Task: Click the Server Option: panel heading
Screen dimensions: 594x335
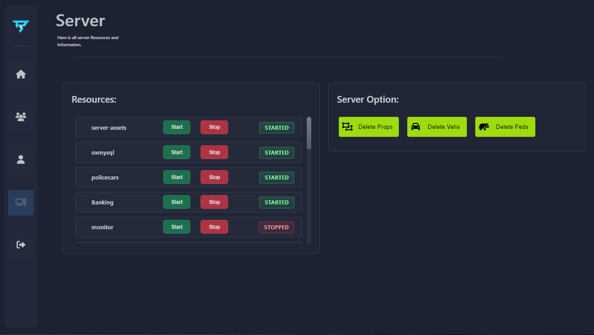Action: pyautogui.click(x=368, y=100)
